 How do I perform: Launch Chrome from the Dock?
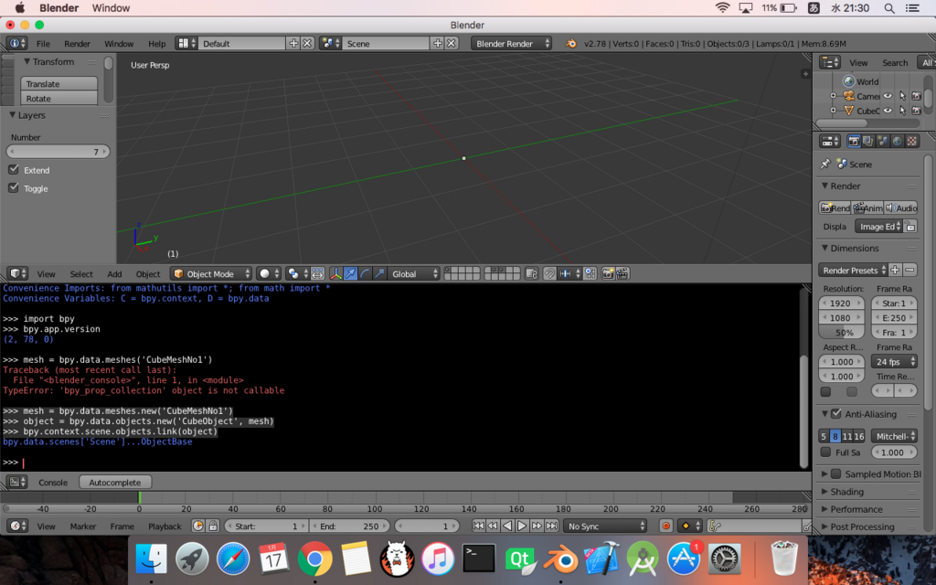pos(315,559)
